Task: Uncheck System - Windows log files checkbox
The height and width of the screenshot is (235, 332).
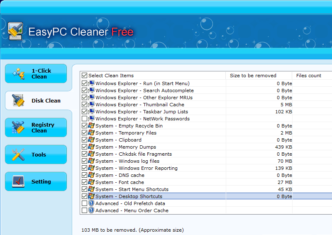Action: click(85, 161)
